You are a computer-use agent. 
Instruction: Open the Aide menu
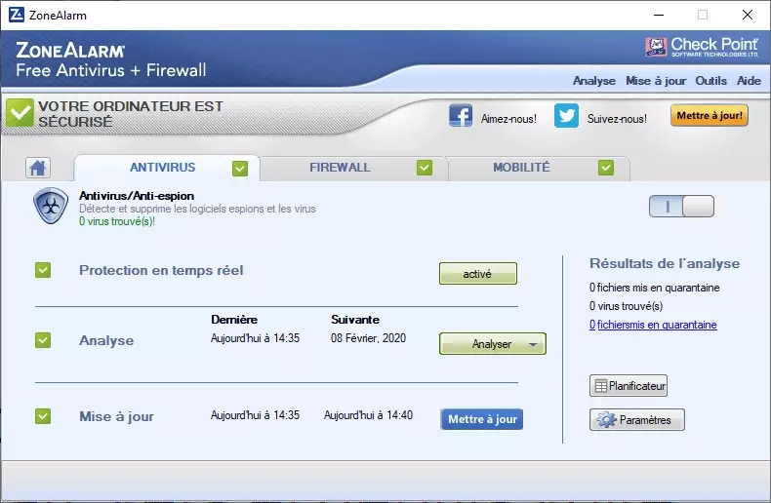tap(749, 81)
